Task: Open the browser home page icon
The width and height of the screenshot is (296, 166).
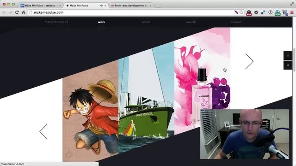Action: tap(24, 12)
